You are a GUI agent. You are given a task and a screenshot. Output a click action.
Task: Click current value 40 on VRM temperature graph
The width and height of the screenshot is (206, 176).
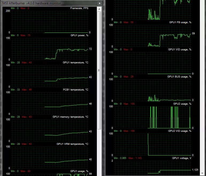[x=90, y=159]
